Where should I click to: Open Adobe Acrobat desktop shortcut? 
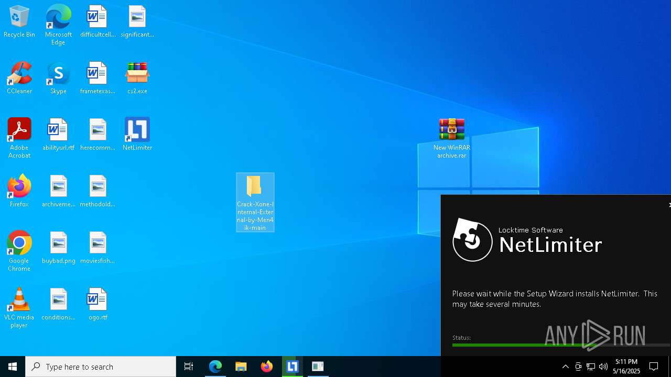19,138
